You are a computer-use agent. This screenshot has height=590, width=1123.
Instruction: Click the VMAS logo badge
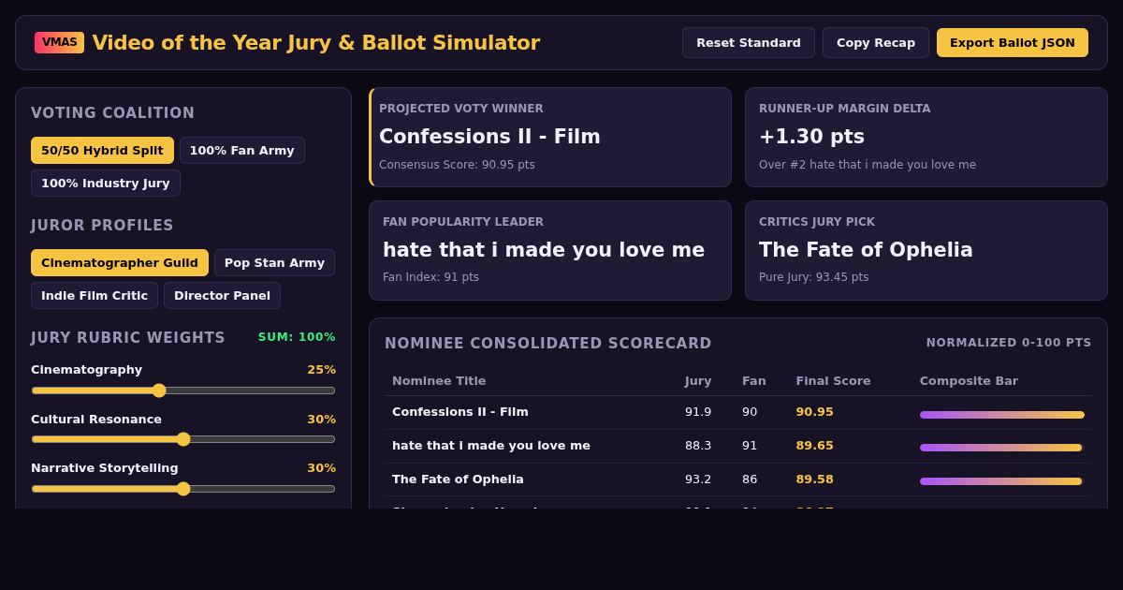[59, 42]
